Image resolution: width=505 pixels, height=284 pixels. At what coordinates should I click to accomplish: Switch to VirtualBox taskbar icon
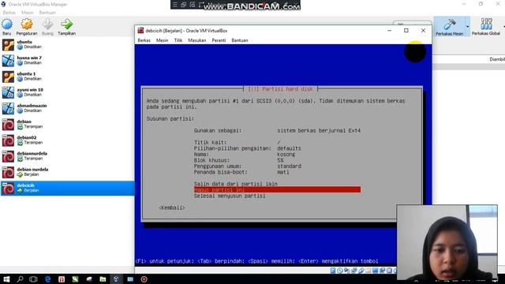[x=116, y=278]
